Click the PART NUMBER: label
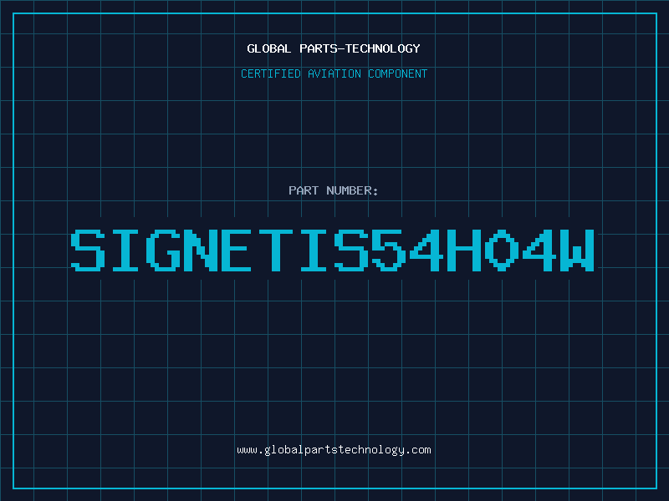Screen dimensions: 669x501 333,190
